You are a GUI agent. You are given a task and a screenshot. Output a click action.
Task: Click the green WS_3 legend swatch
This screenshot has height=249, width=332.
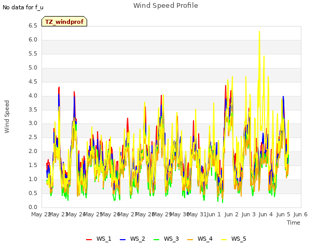pos(156,240)
